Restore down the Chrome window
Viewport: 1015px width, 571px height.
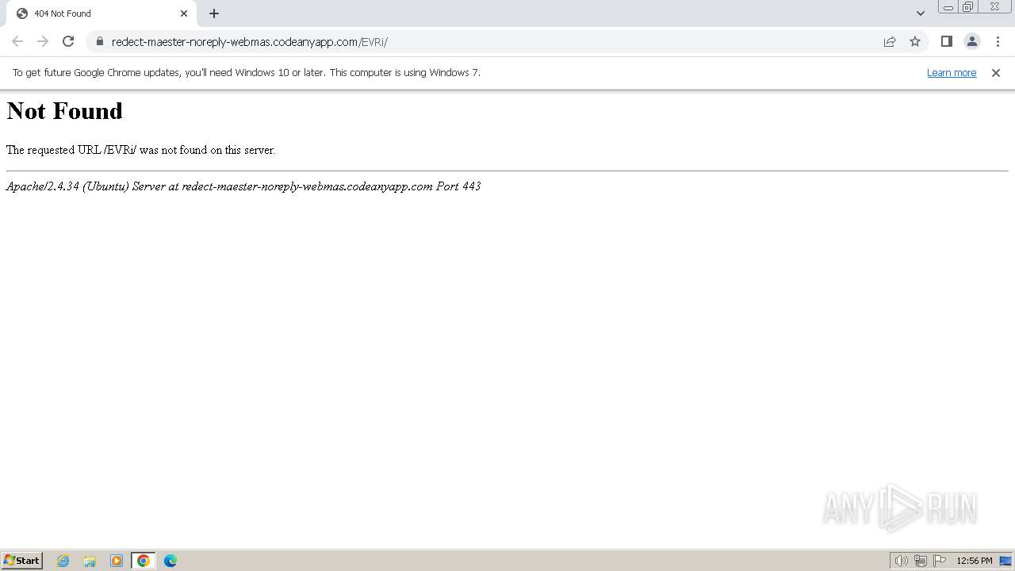[x=968, y=7]
